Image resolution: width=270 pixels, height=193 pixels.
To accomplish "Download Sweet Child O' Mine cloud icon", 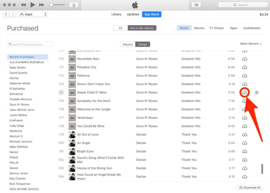I will (x=245, y=93).
